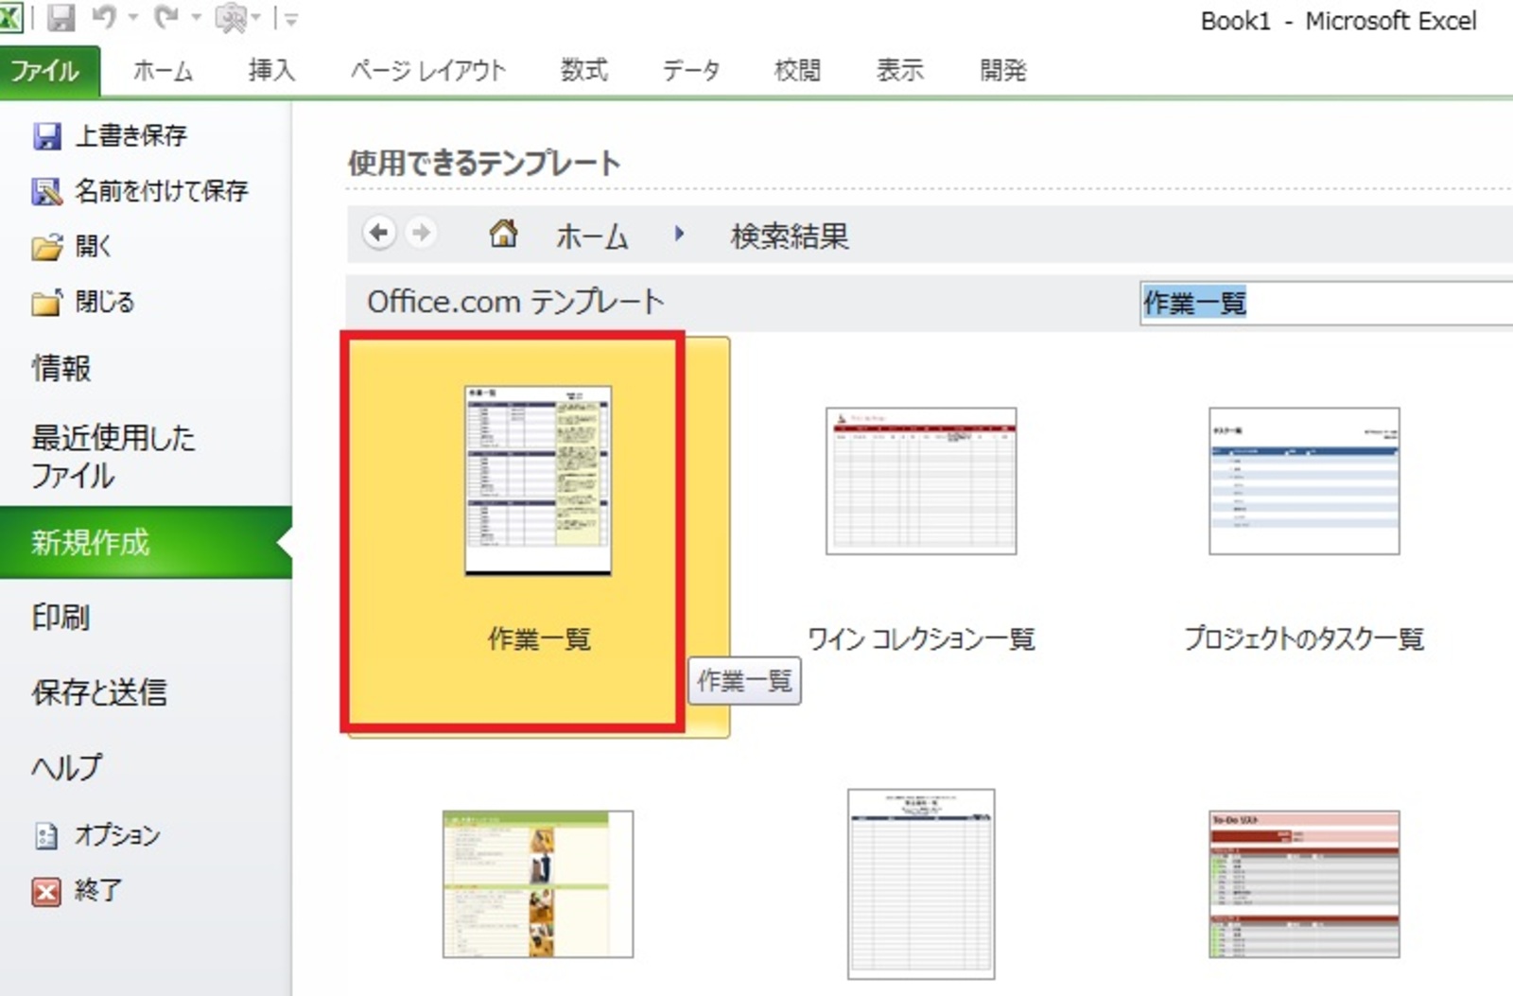Choose 閉じる to close the workbook
Viewport: 1513px width, 996px height.
point(104,303)
